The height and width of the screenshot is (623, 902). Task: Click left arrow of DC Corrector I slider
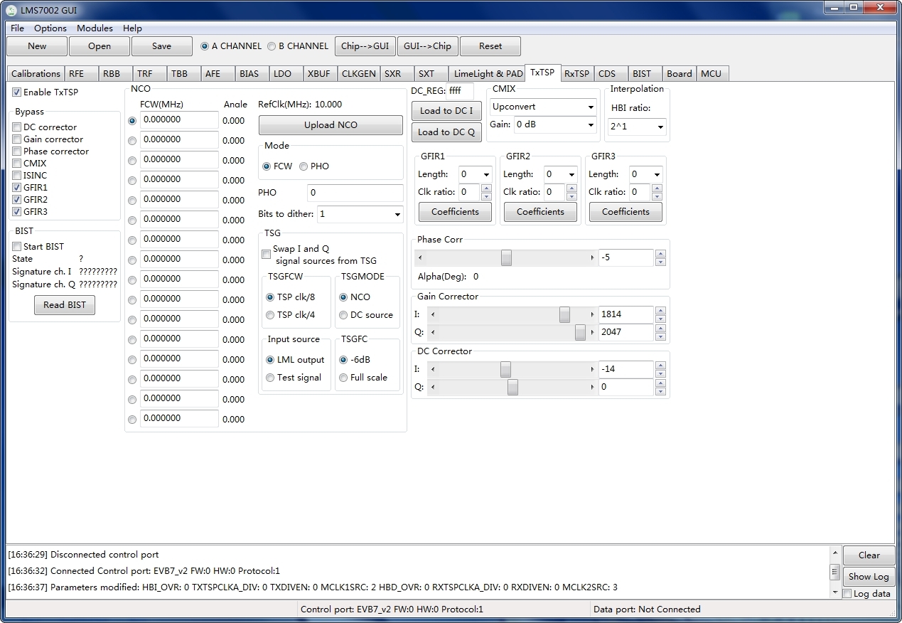click(x=433, y=370)
